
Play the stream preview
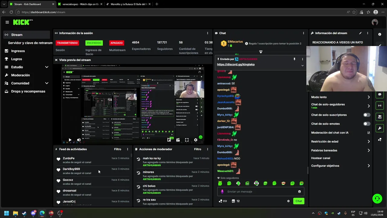tap(70, 140)
